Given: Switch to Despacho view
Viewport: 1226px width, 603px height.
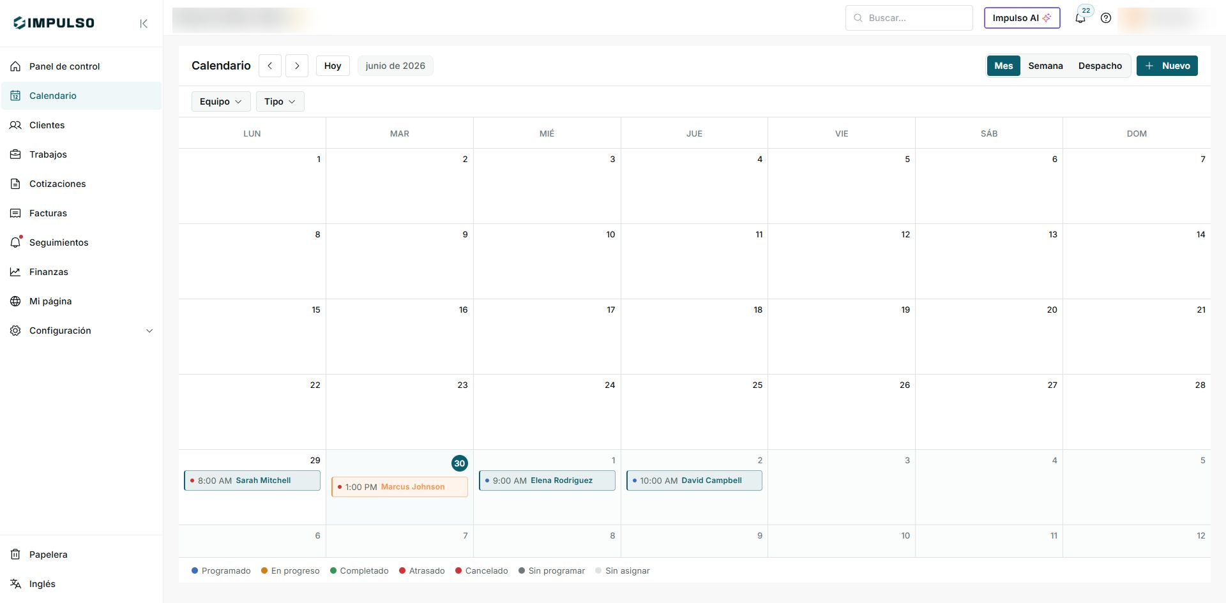Looking at the screenshot, I should pos(1100,66).
